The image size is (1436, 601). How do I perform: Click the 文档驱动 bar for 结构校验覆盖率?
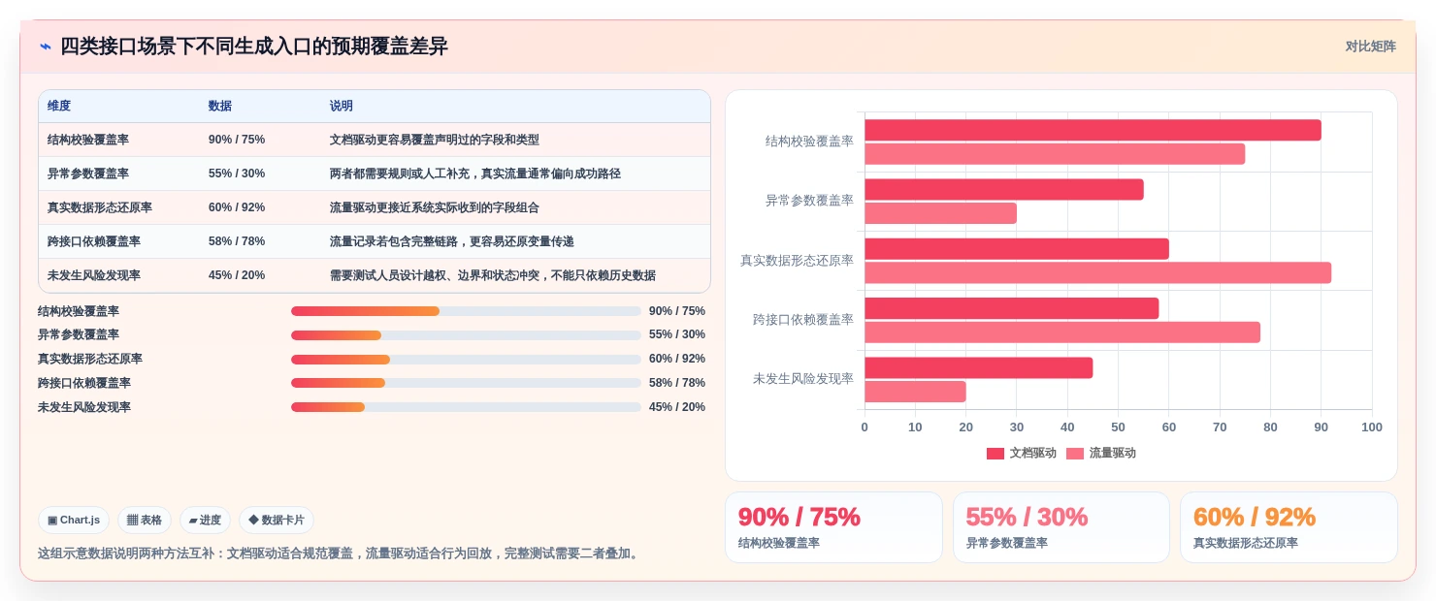(1093, 130)
